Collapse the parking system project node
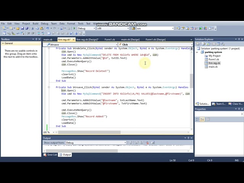244x183 pixels. (x=197, y=52)
